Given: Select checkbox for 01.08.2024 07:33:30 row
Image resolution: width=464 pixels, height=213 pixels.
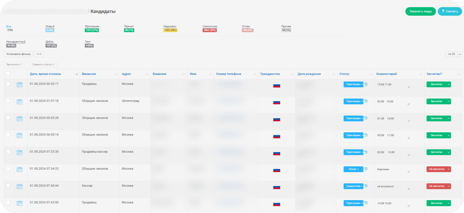Looking at the screenshot, I should click(8, 152).
